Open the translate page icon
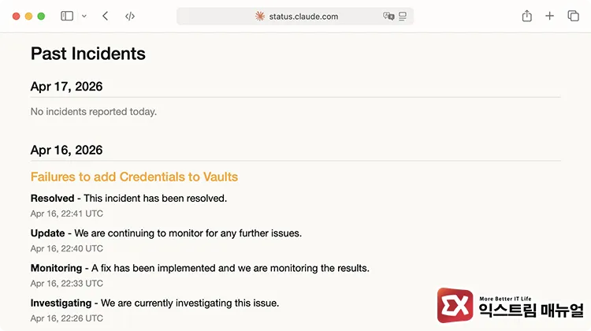This screenshot has width=591, height=331. point(388,16)
